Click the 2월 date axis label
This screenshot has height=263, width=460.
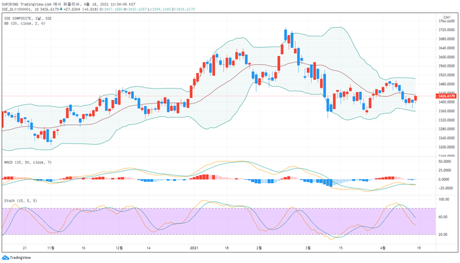click(259, 248)
